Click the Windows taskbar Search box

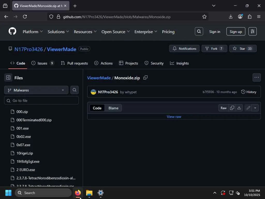[x=43, y=193]
